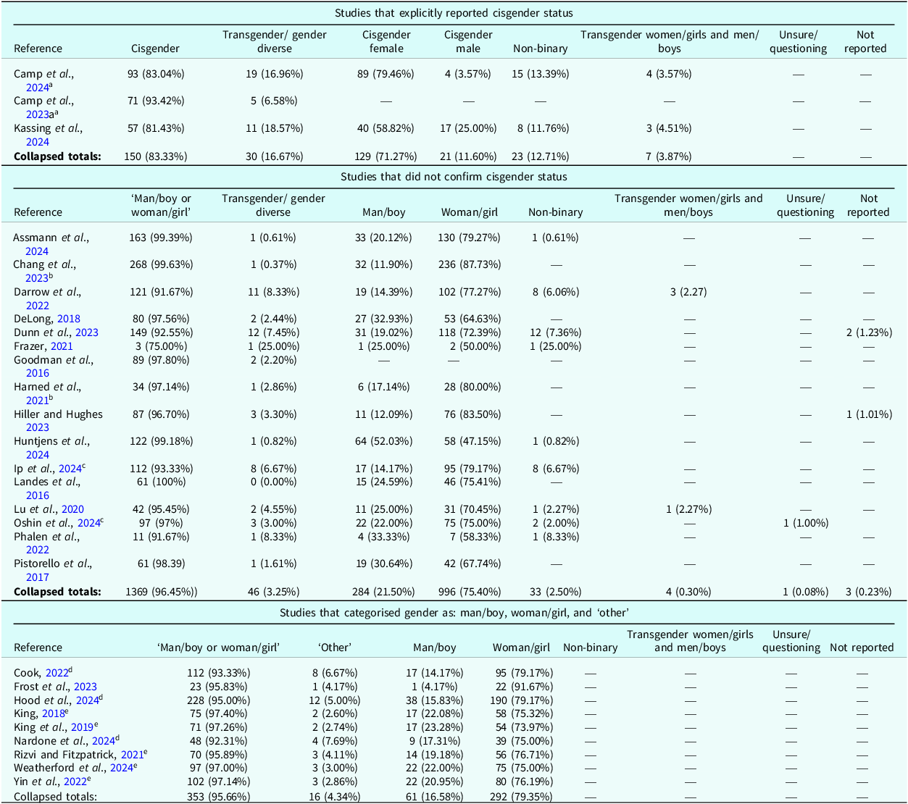This screenshot has height=804, width=908.
Task: Click the heading 'Studies that explicitly reported cisgender status'
Action: 454,13
